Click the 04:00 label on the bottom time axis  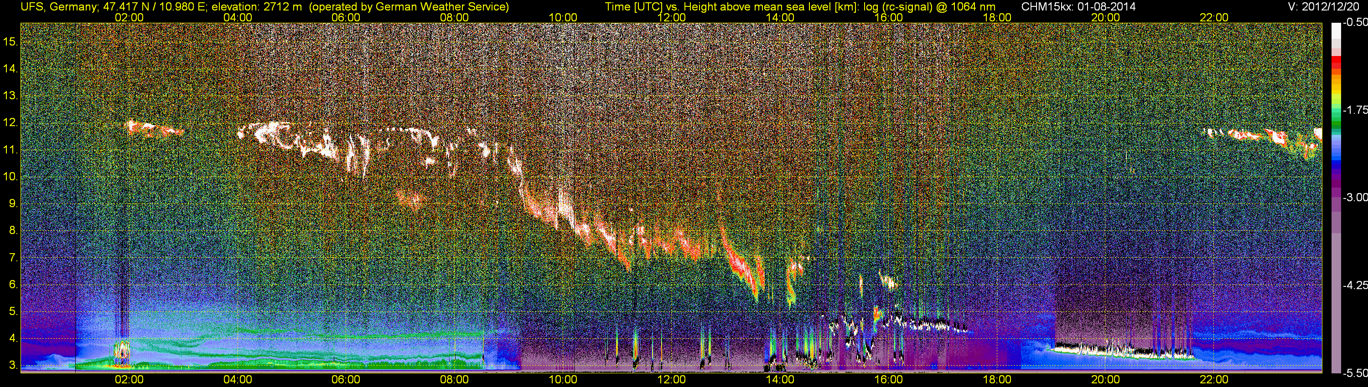(238, 380)
